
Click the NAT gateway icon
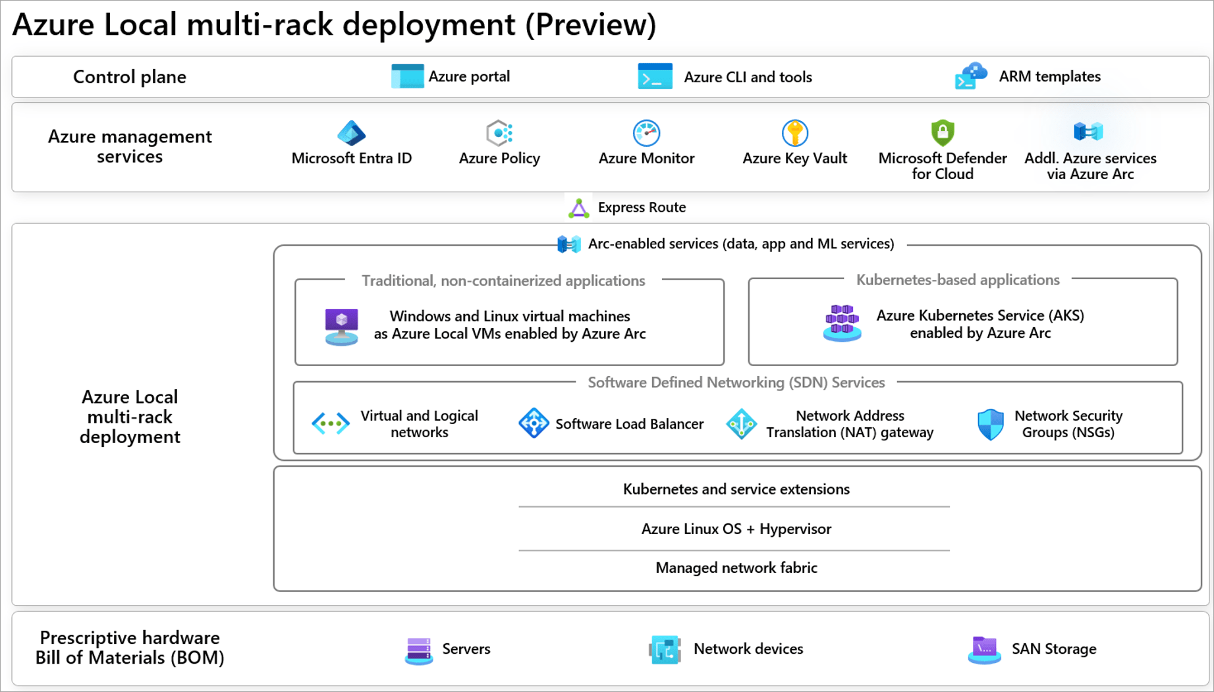[741, 424]
